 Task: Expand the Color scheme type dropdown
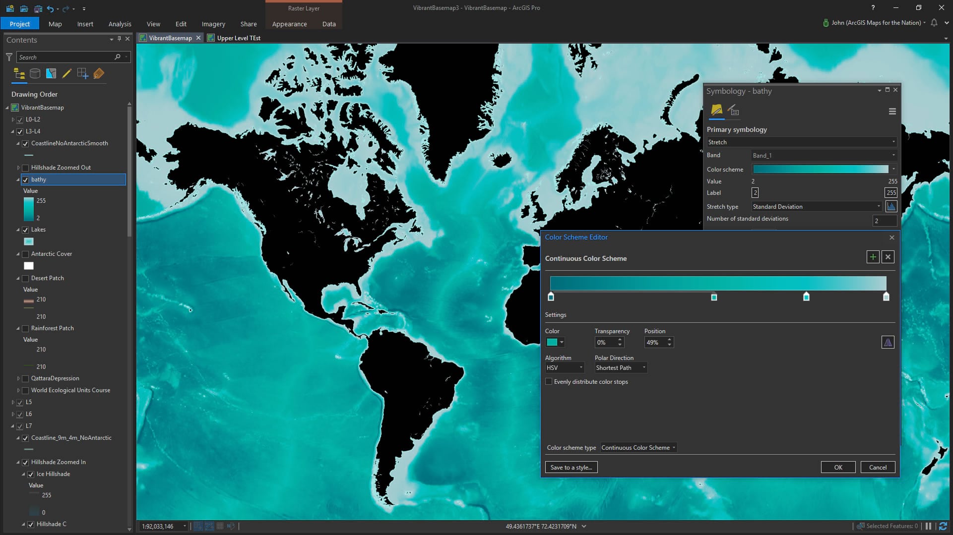point(638,448)
